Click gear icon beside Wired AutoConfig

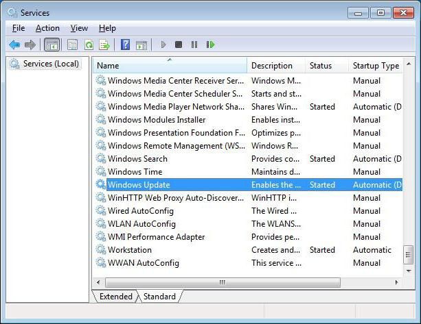(x=101, y=210)
